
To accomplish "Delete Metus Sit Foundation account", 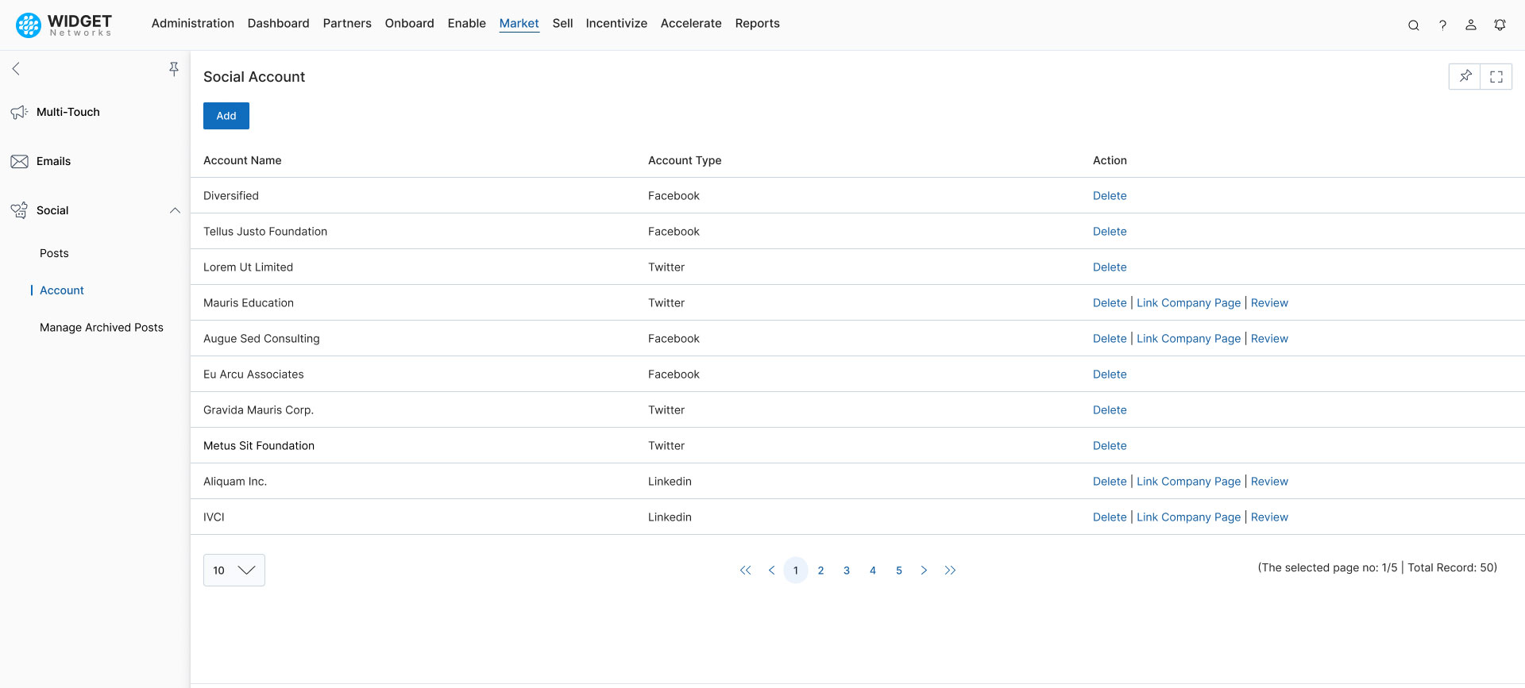I will [1110, 446].
